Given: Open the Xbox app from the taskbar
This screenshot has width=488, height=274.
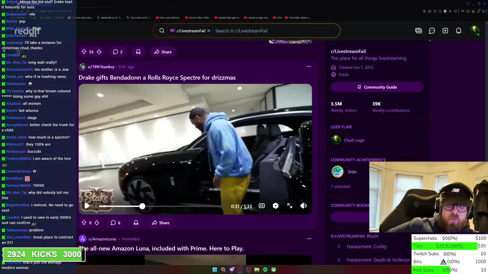Looking at the screenshot, I should [x=273, y=269].
